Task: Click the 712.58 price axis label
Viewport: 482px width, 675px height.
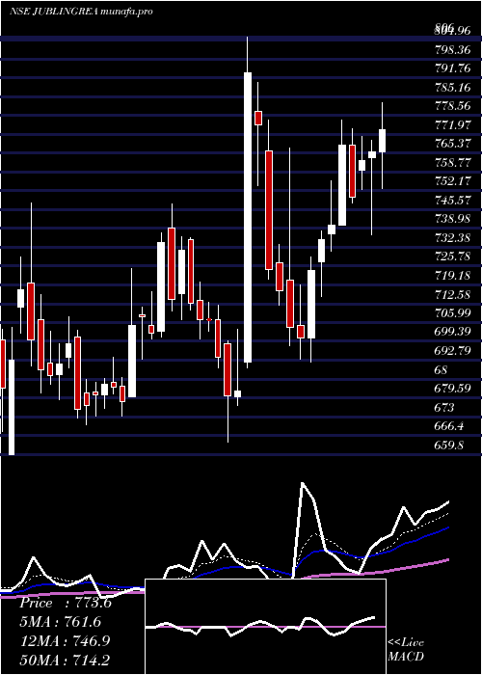Action: 452,294
